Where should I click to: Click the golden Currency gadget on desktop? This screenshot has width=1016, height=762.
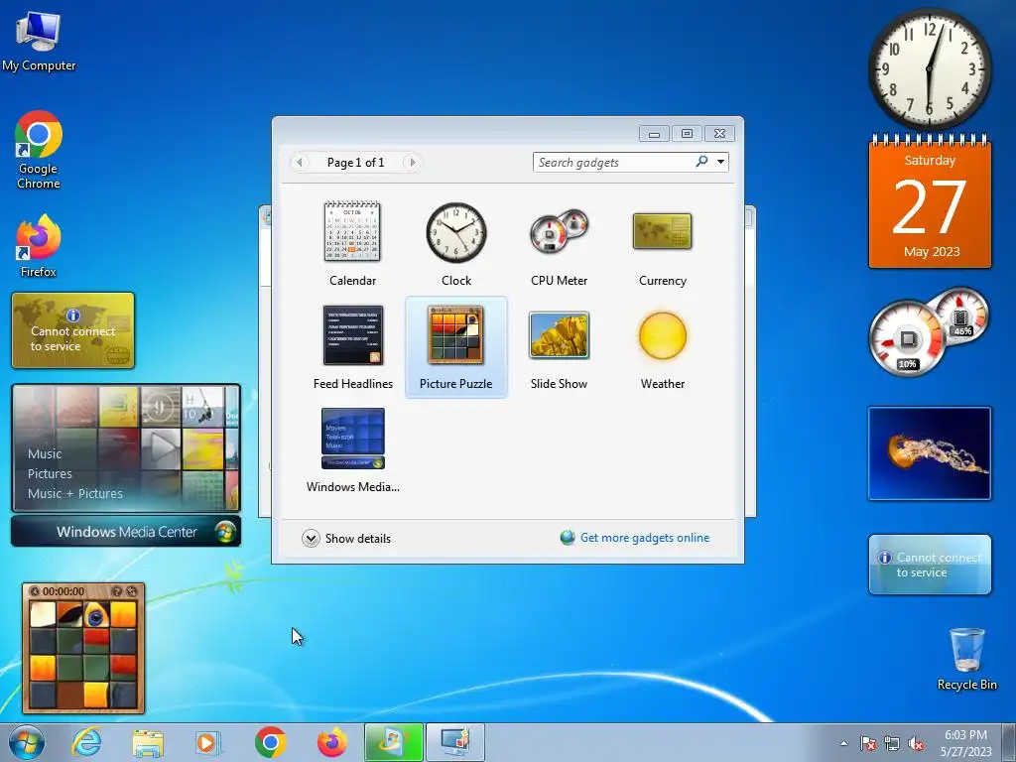pos(73,330)
